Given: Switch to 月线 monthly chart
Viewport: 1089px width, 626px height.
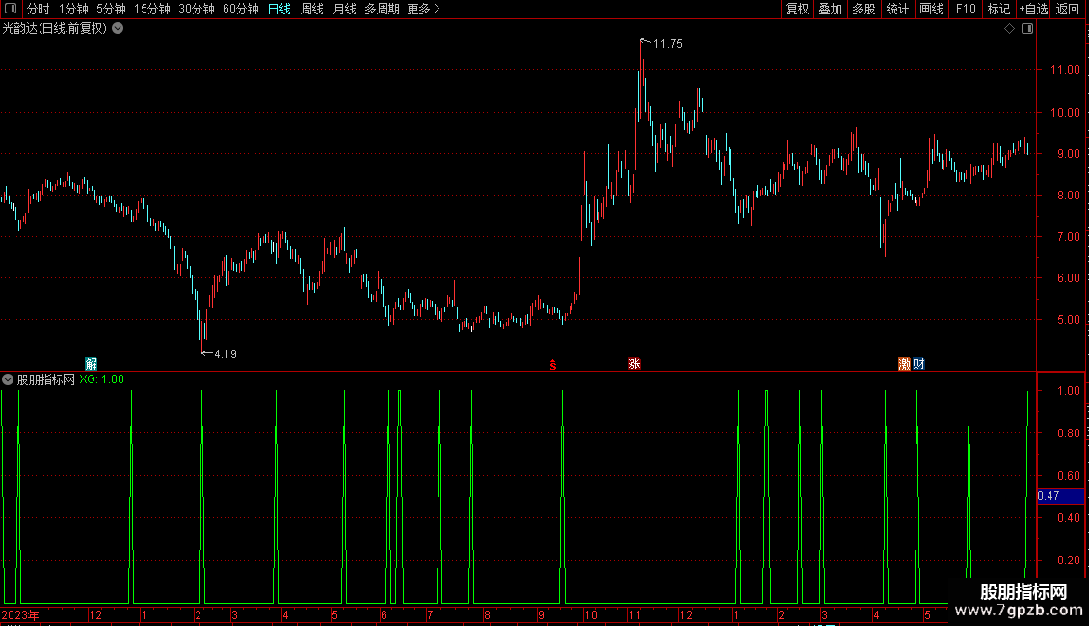Looking at the screenshot, I should coord(344,9).
